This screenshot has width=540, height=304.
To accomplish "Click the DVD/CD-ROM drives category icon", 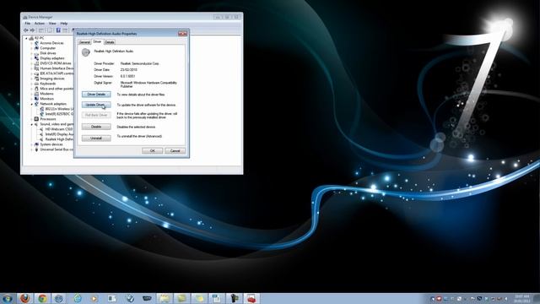I will [x=36, y=63].
